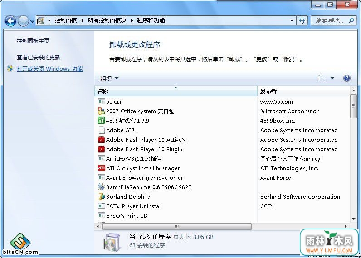The image size is (361, 258).
Task: Select the 2007 Office system 兼容包 entry name
Action: point(140,111)
